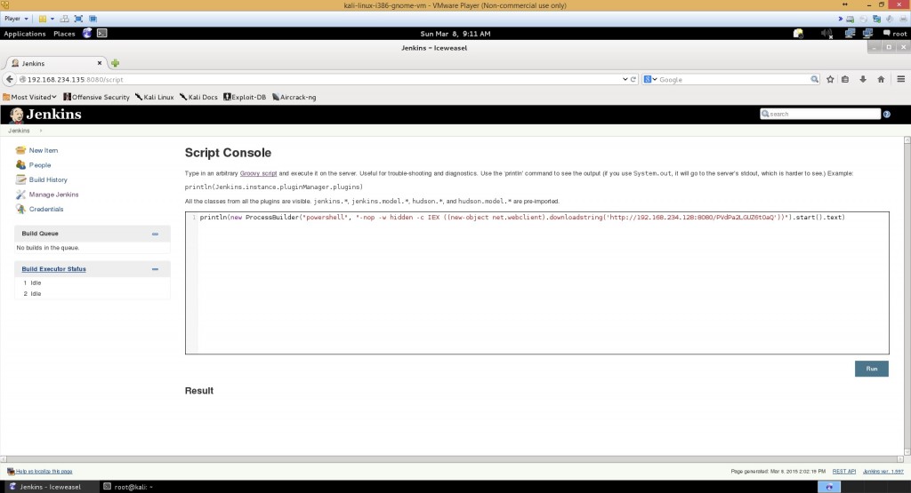Open the search engine selector dropdown

pos(650,79)
